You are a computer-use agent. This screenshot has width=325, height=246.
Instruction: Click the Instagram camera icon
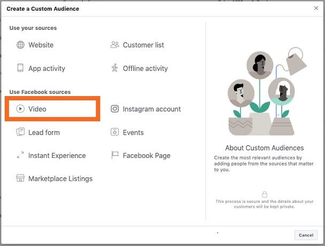[x=114, y=109]
